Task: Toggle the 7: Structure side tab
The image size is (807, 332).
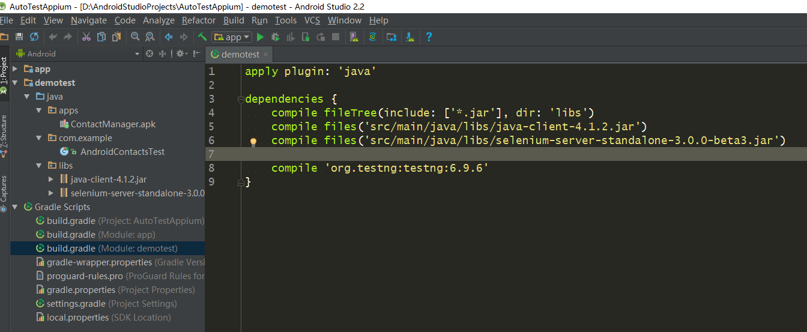Action: click(x=4, y=135)
